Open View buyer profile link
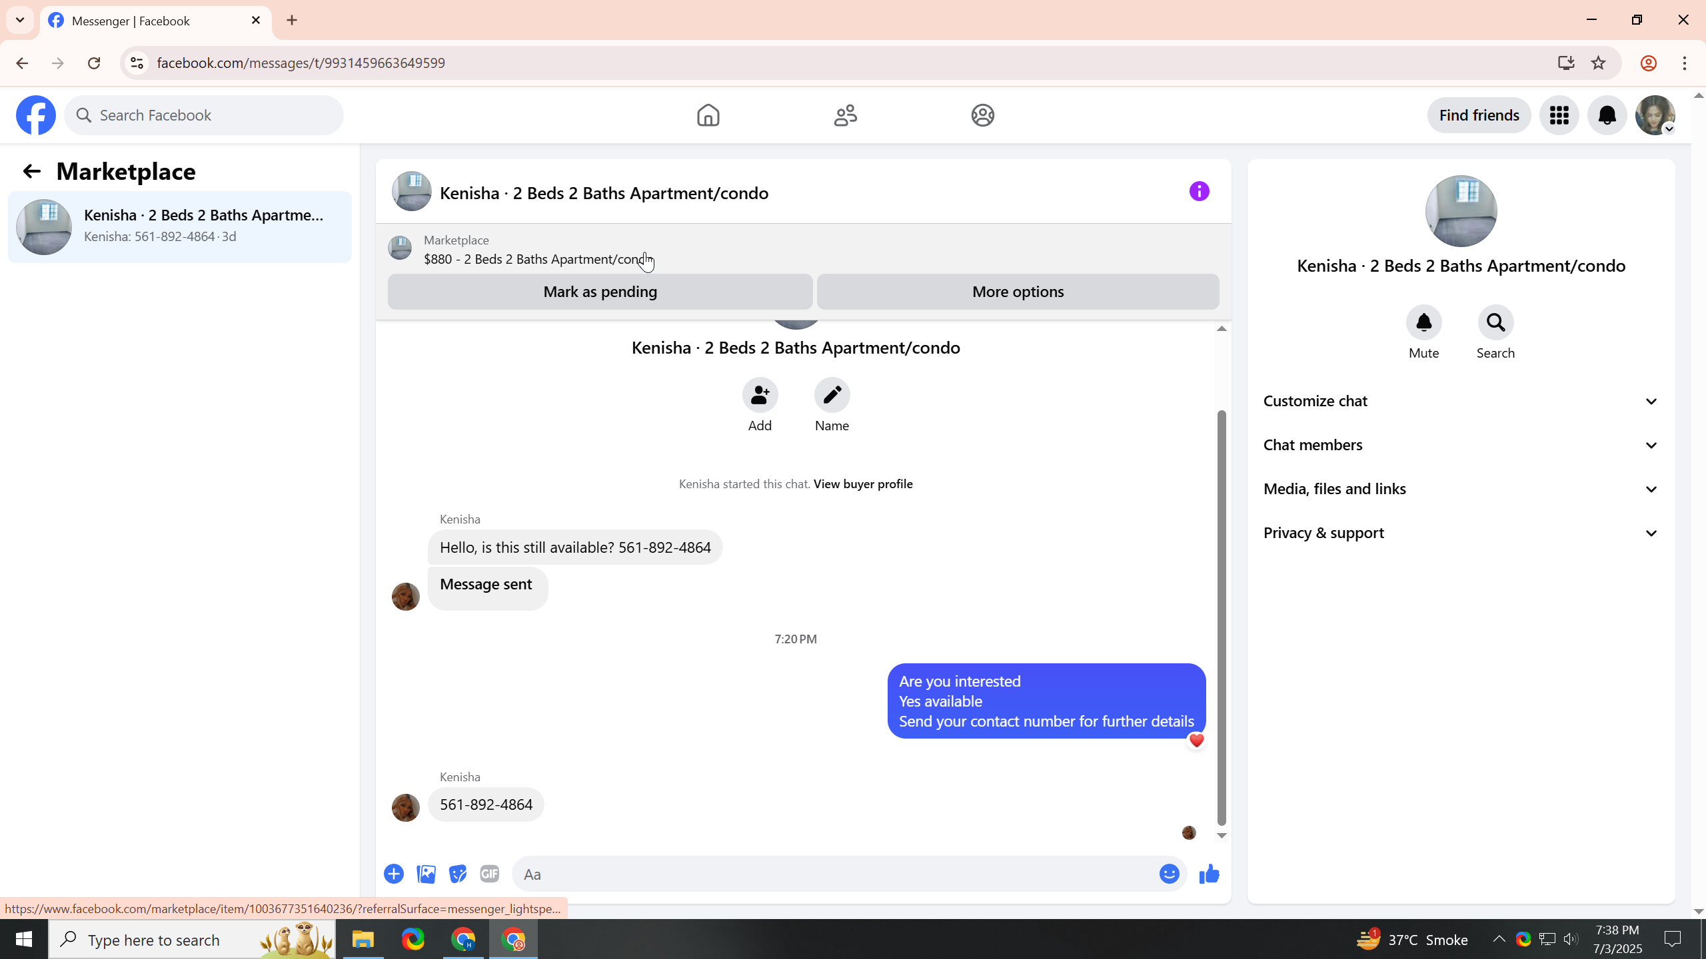Image resolution: width=1706 pixels, height=959 pixels. 862,484
